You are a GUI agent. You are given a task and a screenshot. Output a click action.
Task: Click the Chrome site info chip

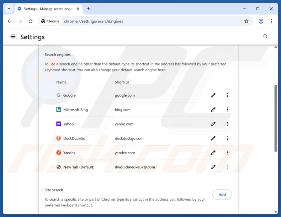[50, 21]
